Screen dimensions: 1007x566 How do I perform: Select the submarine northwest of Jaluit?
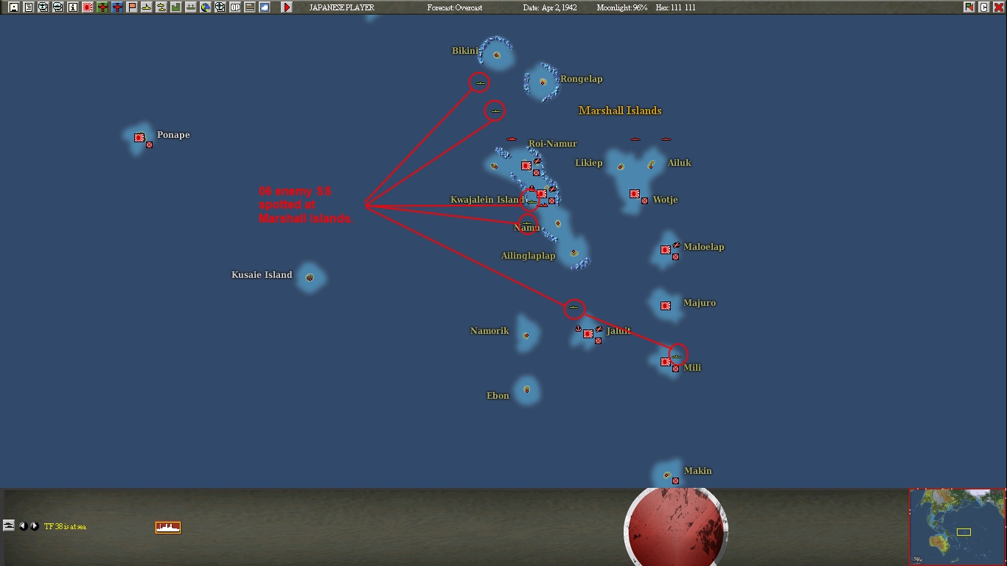574,308
